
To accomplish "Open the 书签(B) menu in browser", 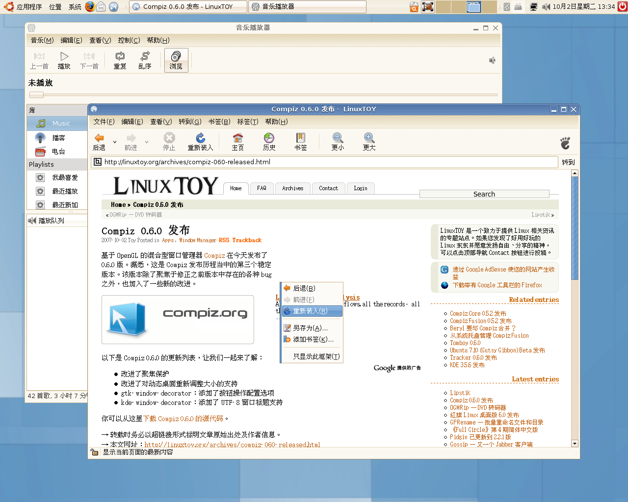I will [x=219, y=122].
